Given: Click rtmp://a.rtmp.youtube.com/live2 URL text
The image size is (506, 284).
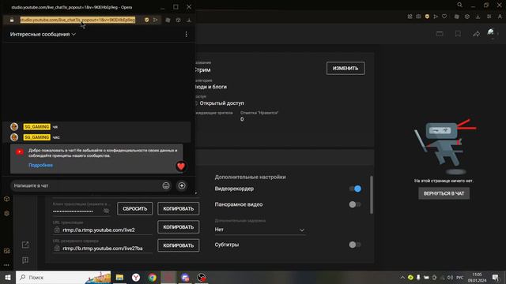Looking at the screenshot, I should coord(99,230).
